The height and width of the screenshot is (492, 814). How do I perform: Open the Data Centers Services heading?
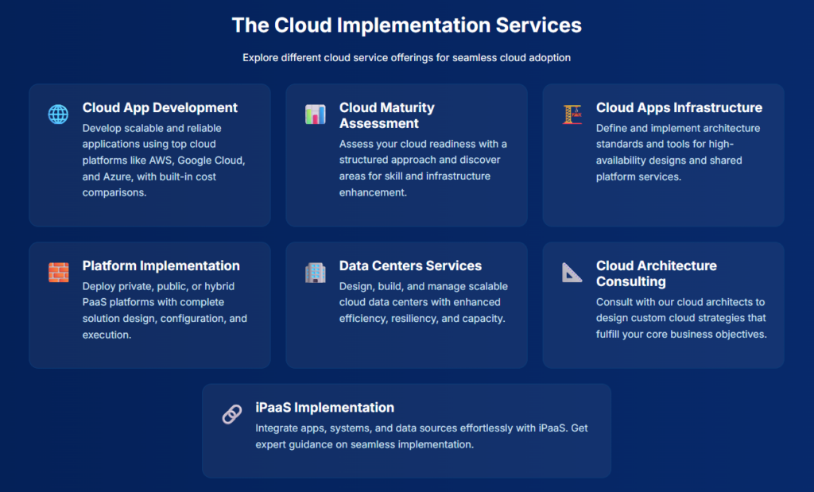[410, 265]
